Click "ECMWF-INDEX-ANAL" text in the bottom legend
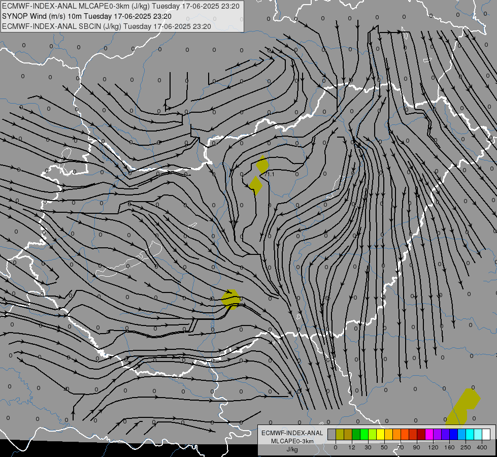The width and height of the screenshot is (497, 457). coord(292,433)
